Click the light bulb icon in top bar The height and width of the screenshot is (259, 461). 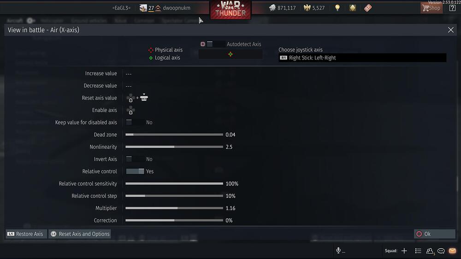337,8
